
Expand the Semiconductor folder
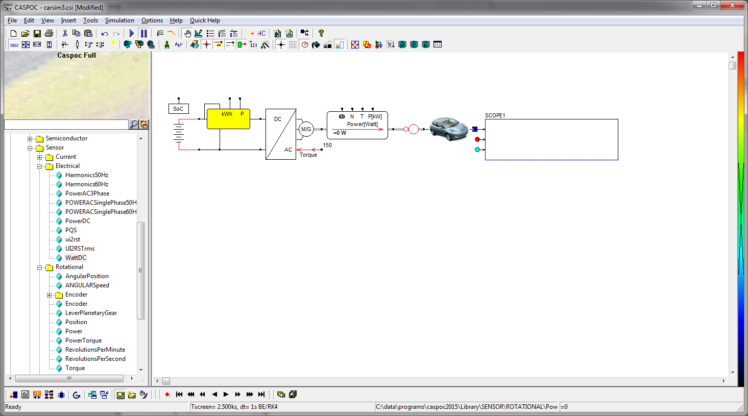pyautogui.click(x=30, y=139)
